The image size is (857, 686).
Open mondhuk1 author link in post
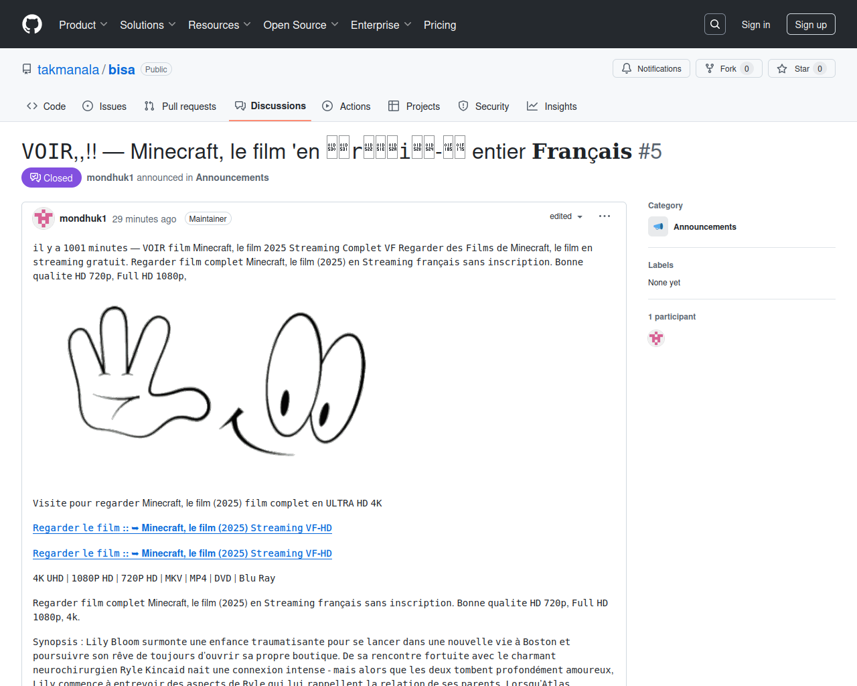tap(83, 218)
